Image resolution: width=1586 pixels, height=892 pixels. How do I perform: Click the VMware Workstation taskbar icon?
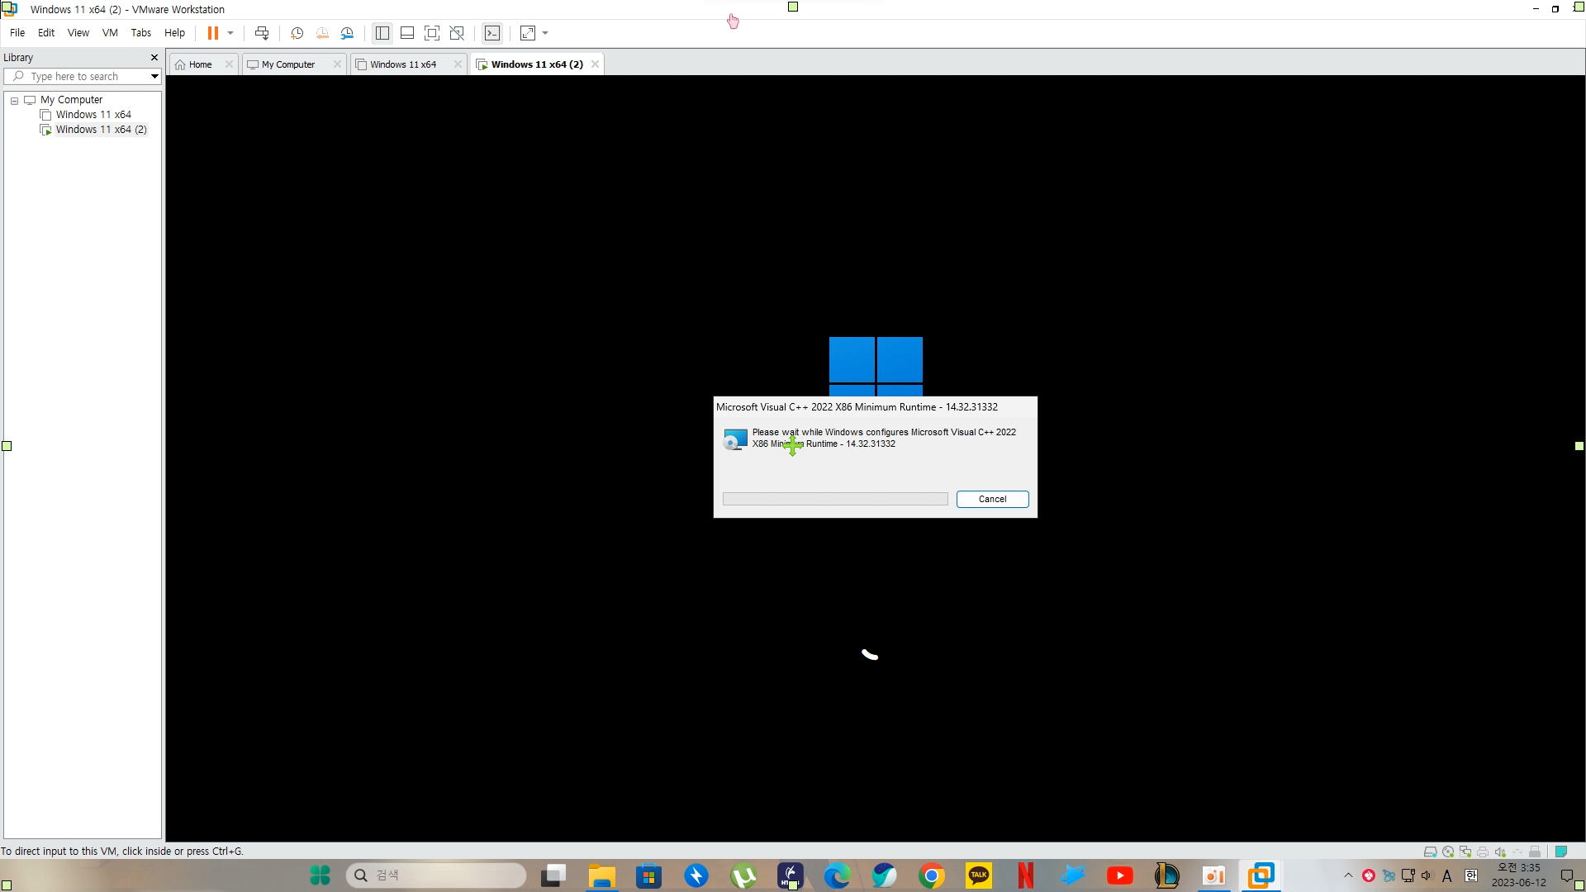1261,875
